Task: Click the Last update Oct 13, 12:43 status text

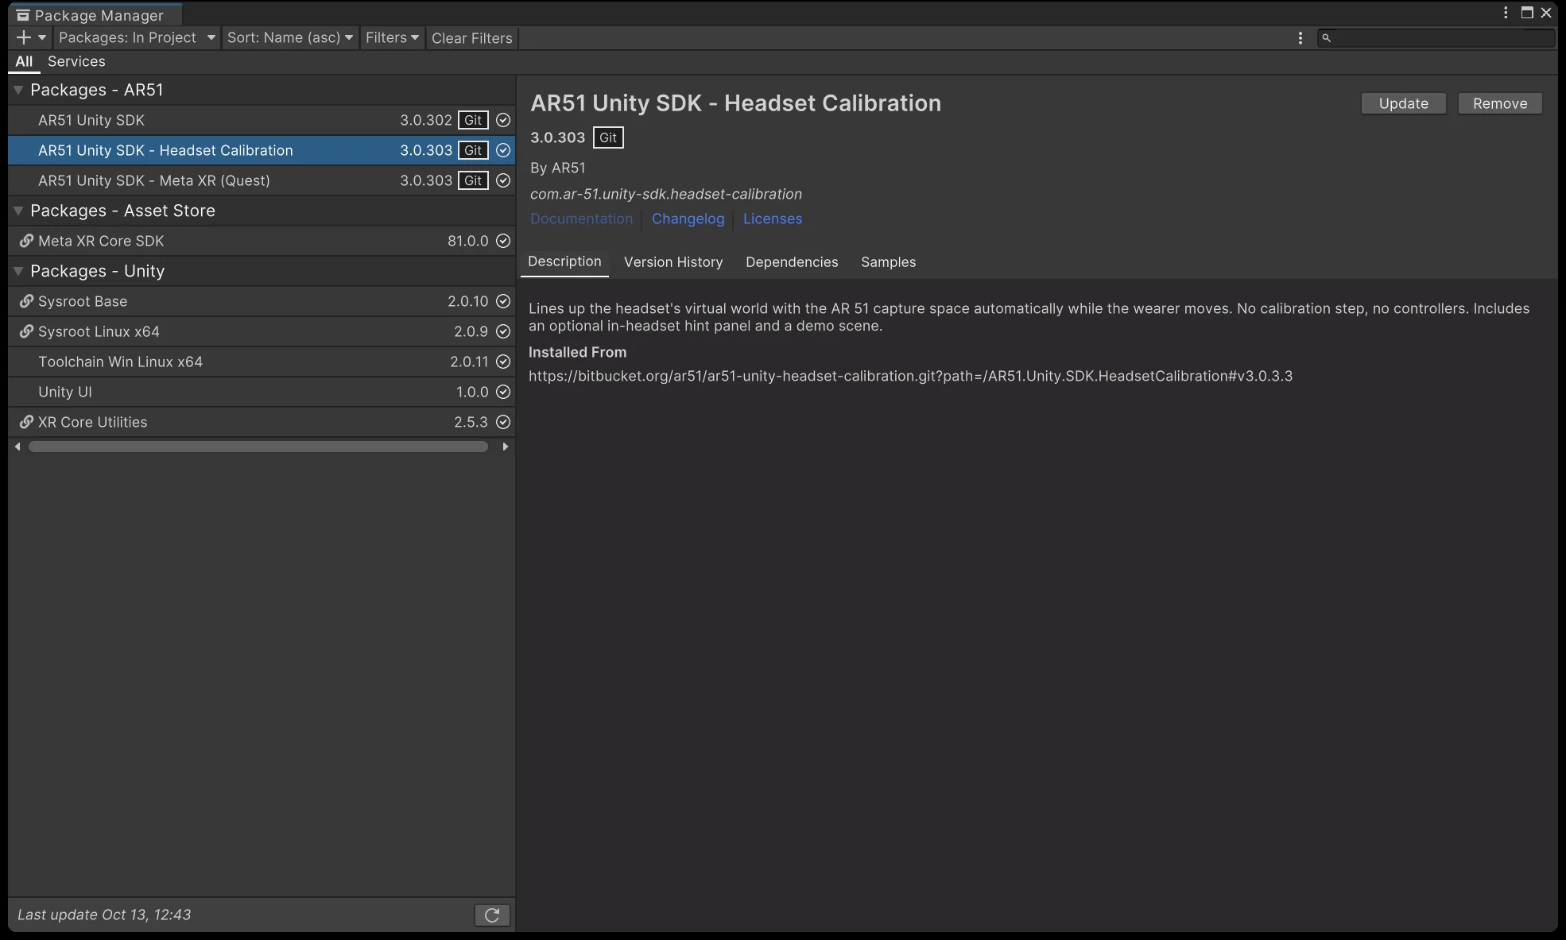Action: tap(104, 915)
